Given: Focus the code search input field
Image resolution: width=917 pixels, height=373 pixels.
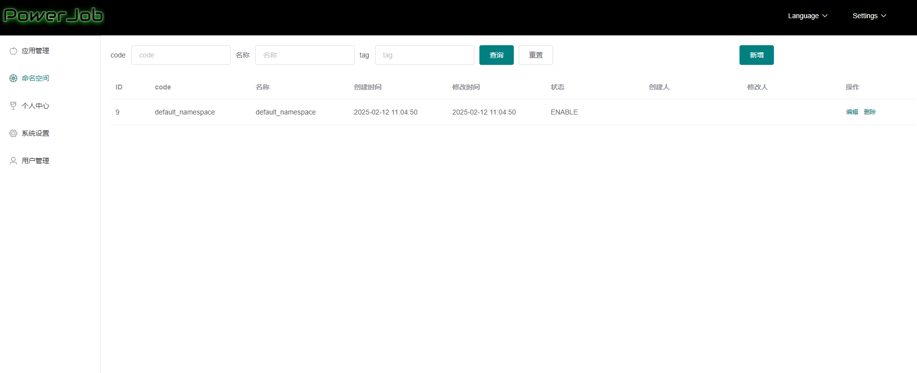Looking at the screenshot, I should [x=180, y=55].
